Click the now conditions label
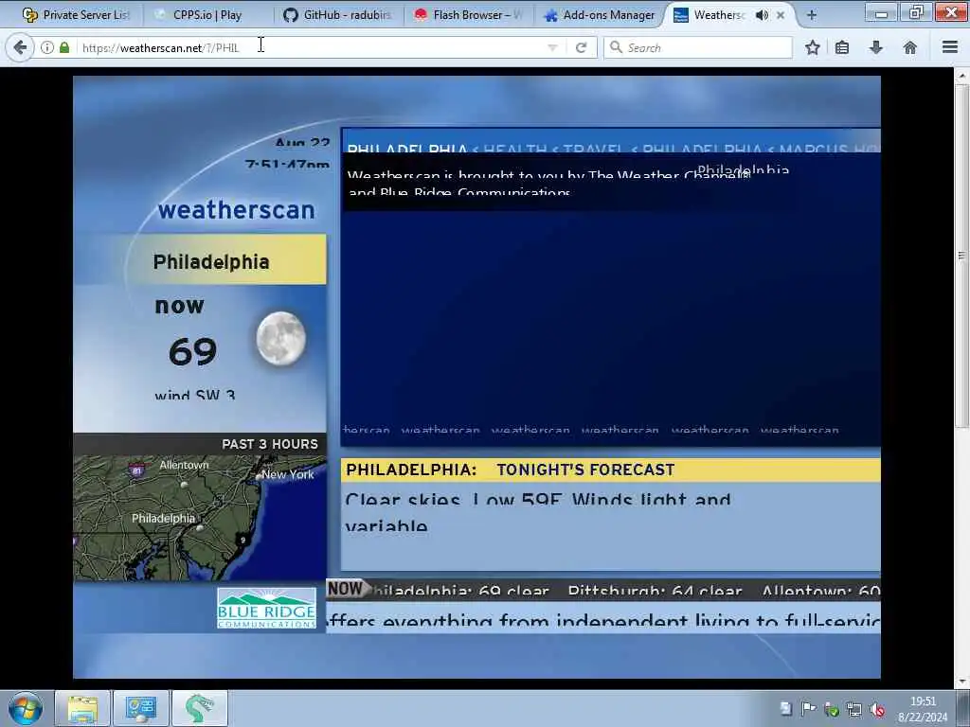The image size is (970, 727). click(179, 306)
